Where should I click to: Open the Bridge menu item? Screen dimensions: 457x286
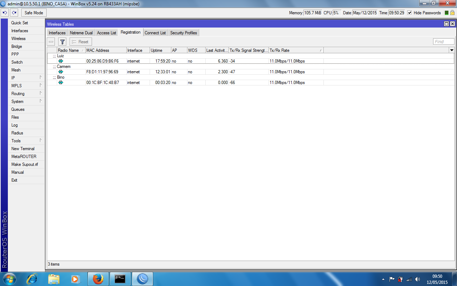pyautogui.click(x=27, y=46)
